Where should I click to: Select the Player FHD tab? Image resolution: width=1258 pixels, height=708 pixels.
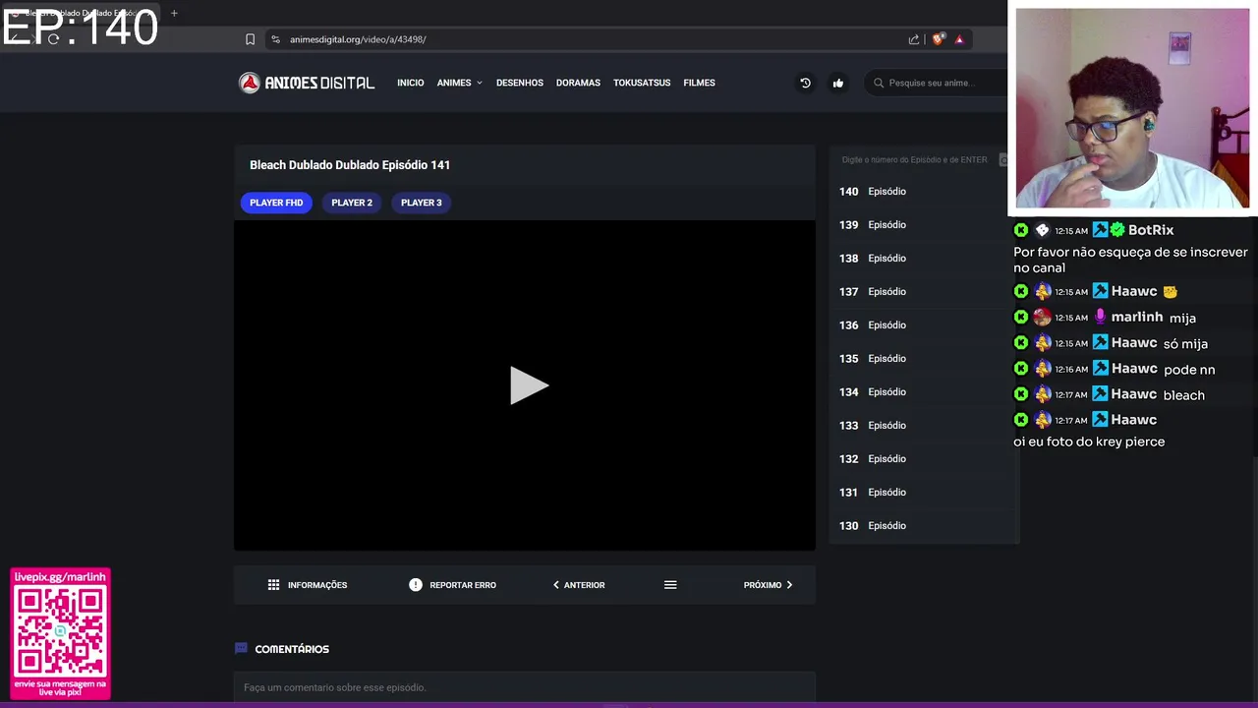(x=276, y=203)
